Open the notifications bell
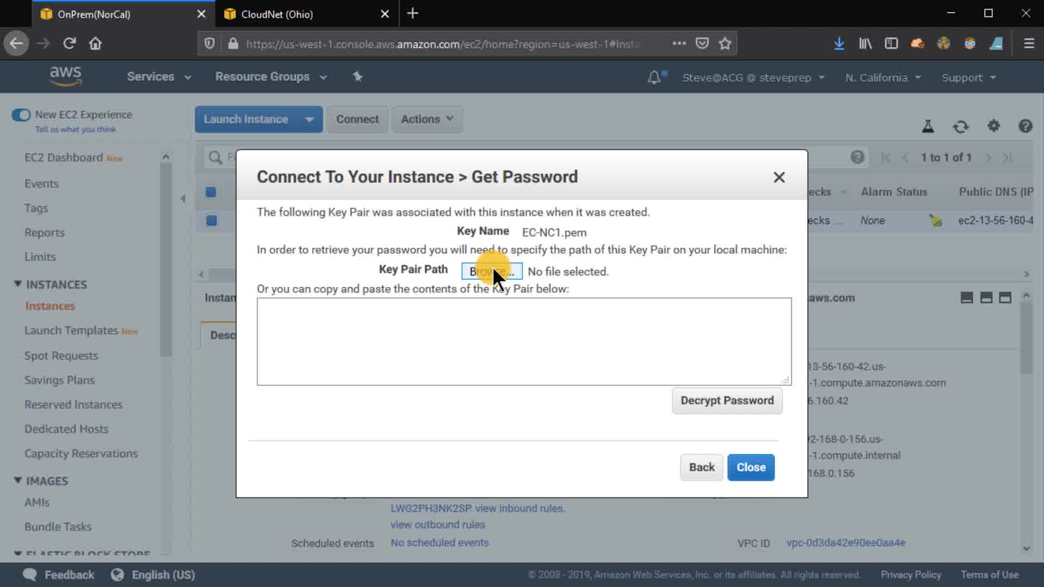Viewport: 1044px width, 587px height. tap(654, 78)
